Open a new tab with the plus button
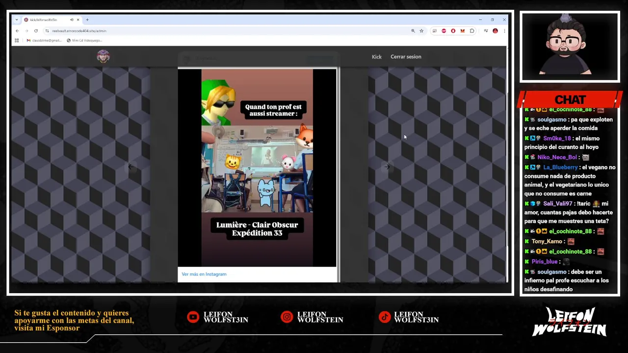628x353 pixels. point(87,20)
